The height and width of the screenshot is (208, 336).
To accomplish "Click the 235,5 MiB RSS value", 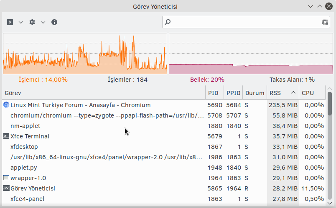I will pyautogui.click(x=283, y=105).
